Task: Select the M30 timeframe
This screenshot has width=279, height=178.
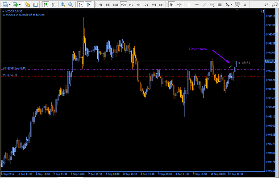Action: click(123, 5)
